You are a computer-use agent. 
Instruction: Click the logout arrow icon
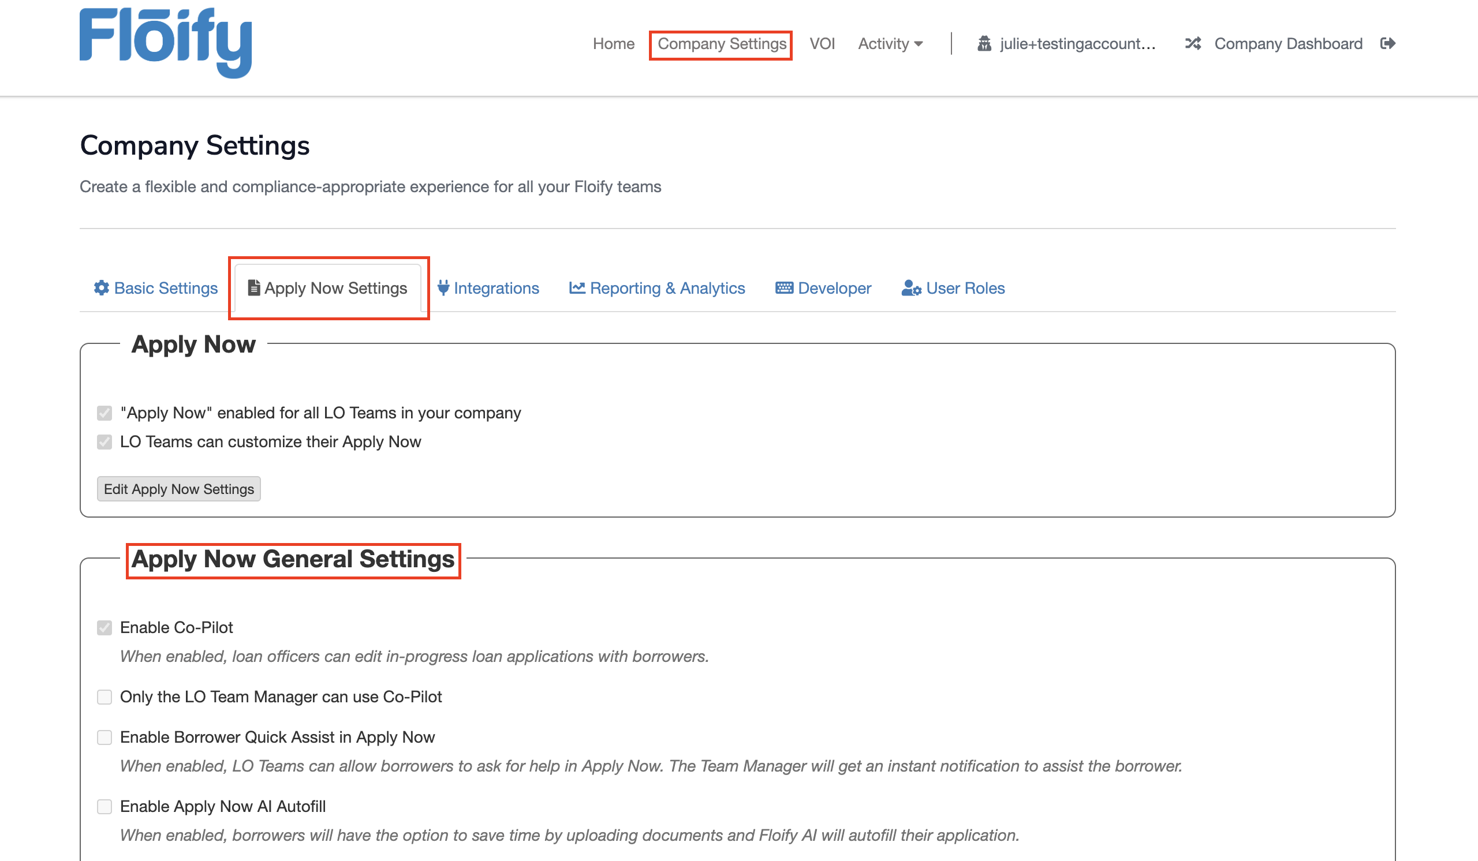(x=1387, y=43)
